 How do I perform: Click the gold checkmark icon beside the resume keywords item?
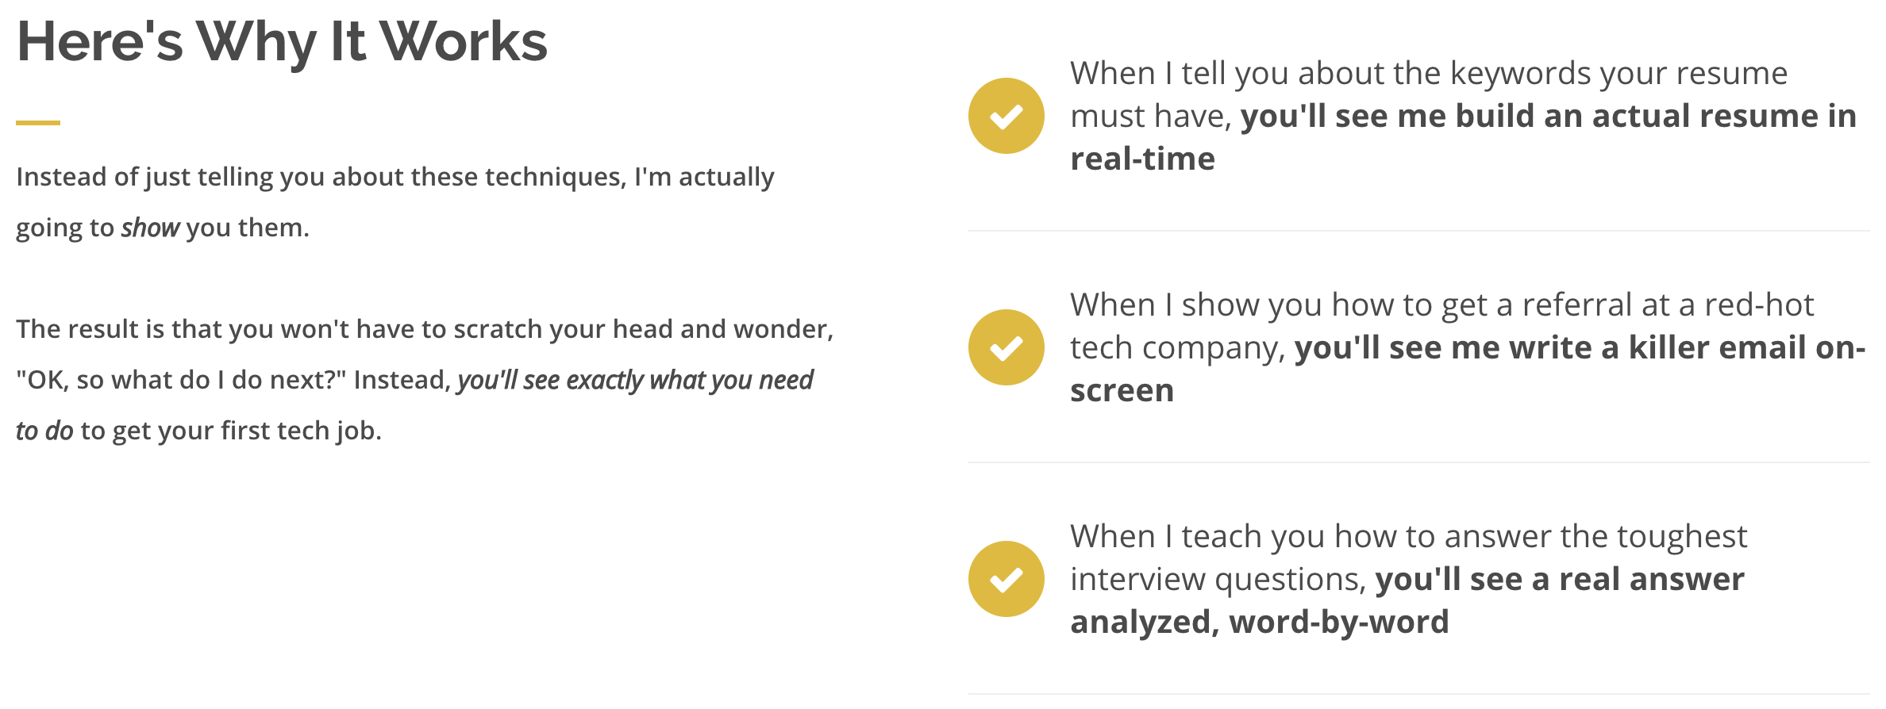1006,116
